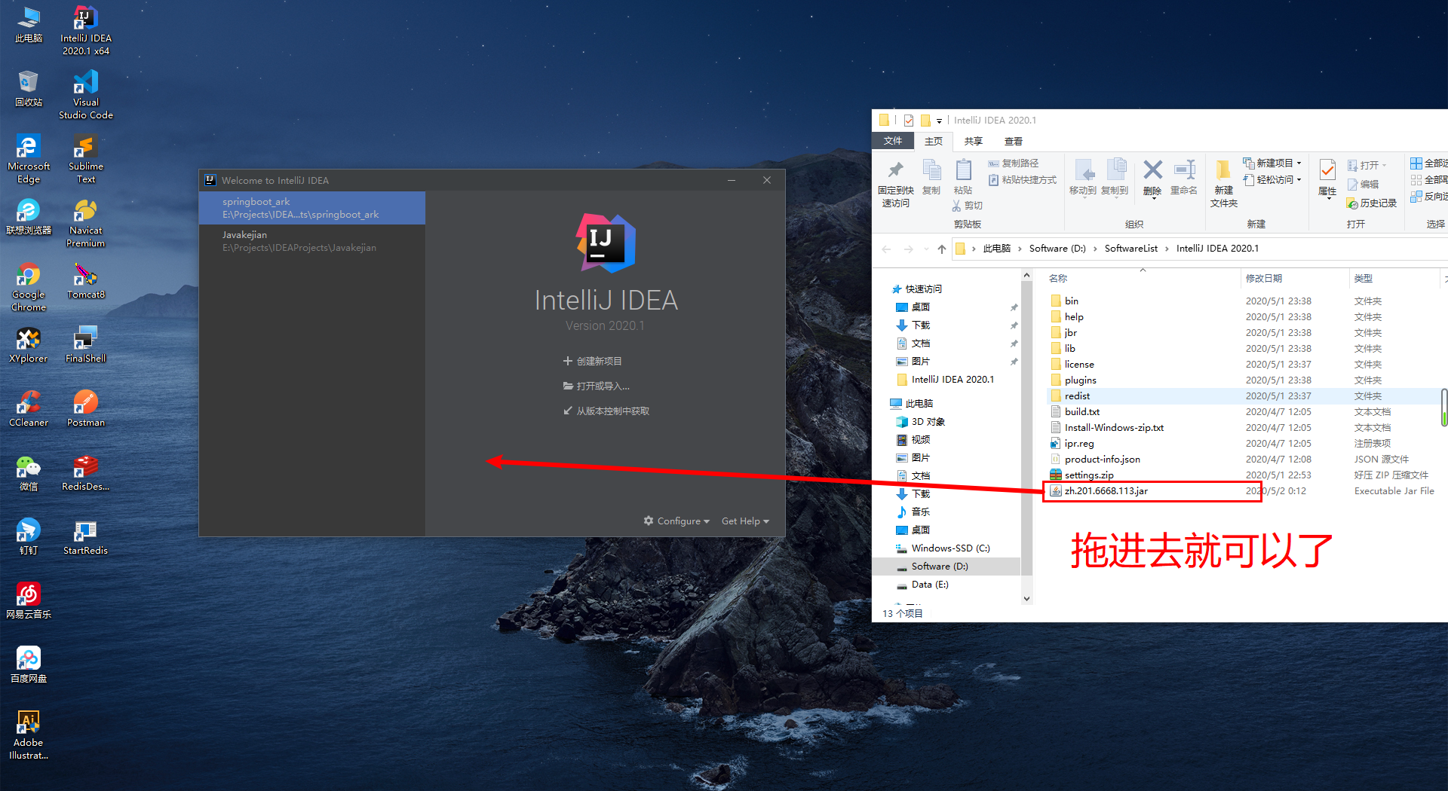The image size is (1448, 791).
Task: Select the Sublime Text desktop icon
Action: [86, 159]
